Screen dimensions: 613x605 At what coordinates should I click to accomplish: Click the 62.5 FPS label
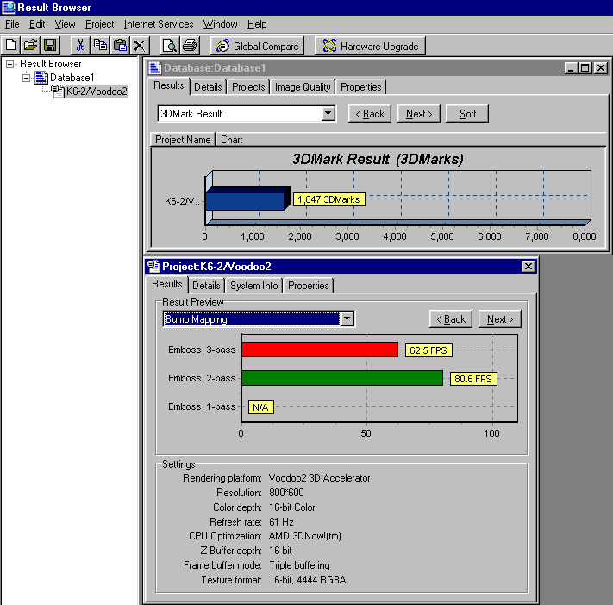428,350
